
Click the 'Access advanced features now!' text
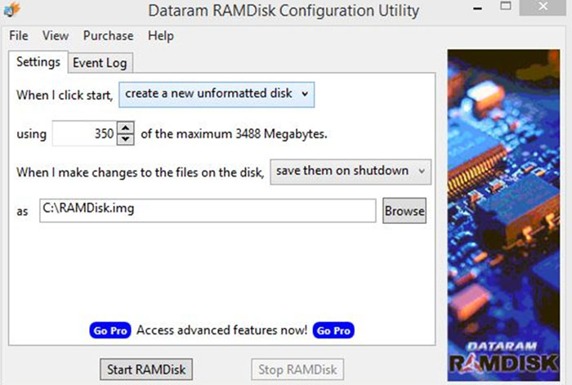click(221, 330)
